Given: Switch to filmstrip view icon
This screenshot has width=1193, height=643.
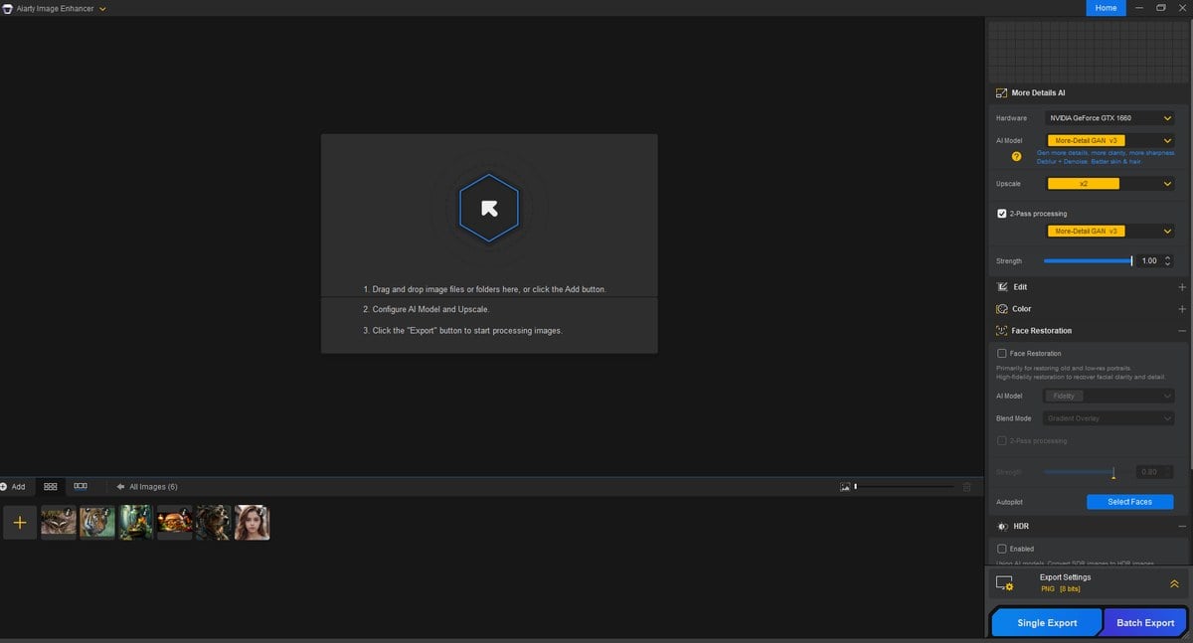Looking at the screenshot, I should point(81,487).
